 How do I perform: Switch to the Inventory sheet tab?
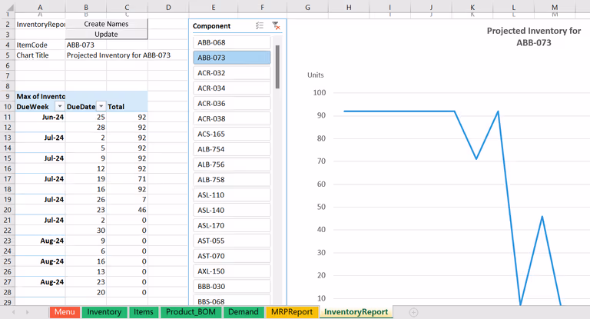pos(104,312)
